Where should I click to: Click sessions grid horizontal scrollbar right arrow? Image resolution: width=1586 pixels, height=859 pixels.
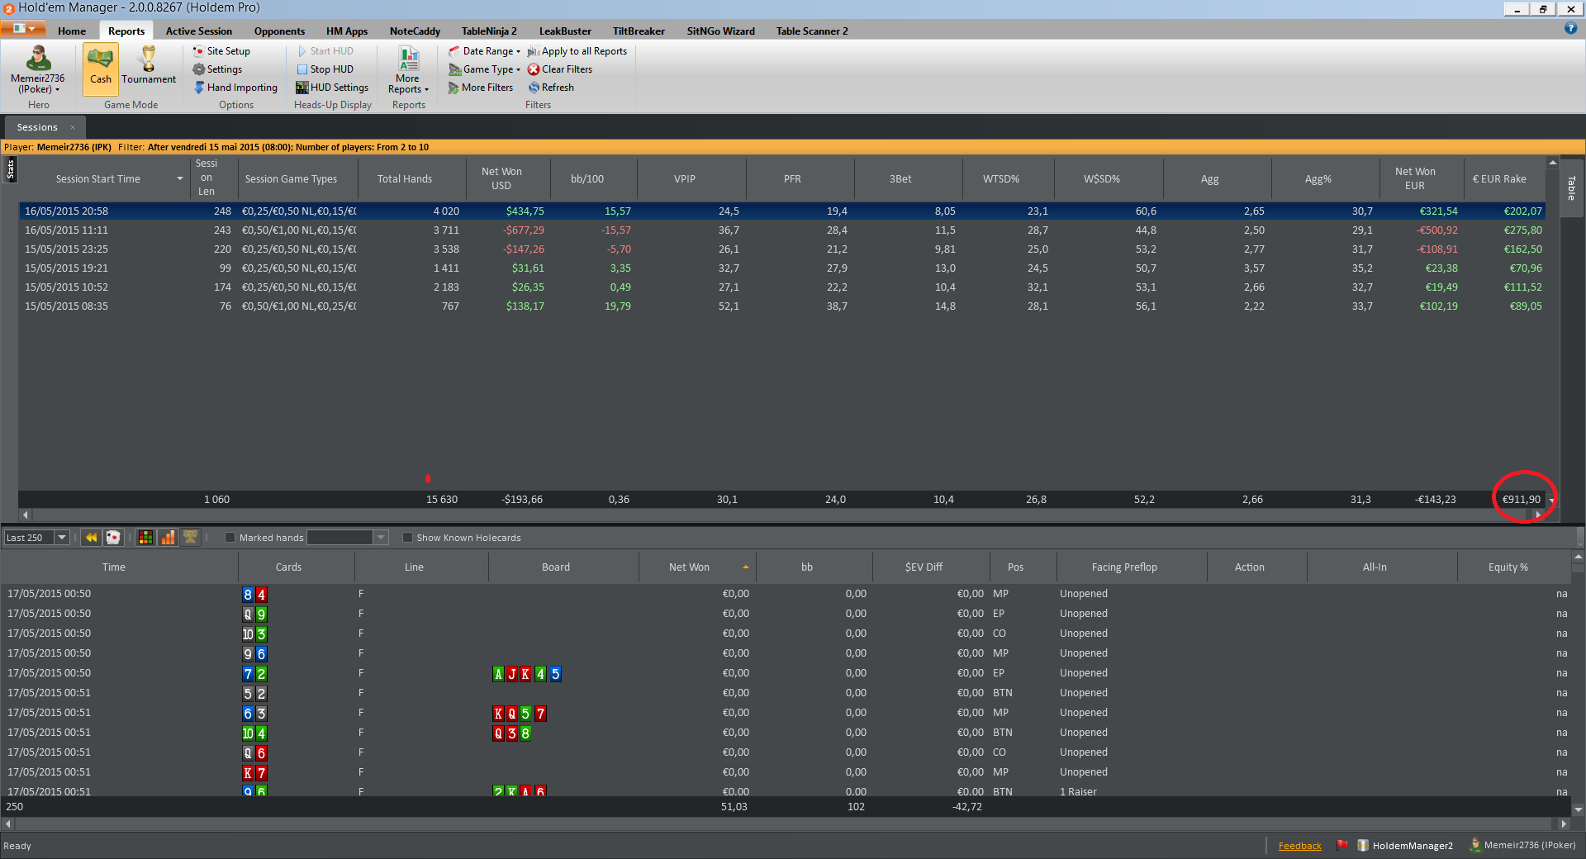click(1538, 515)
